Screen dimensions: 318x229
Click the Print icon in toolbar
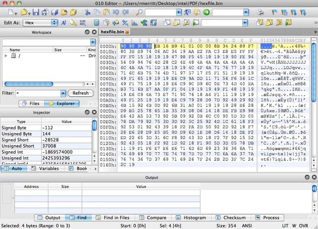pyautogui.click(x=260, y=12)
